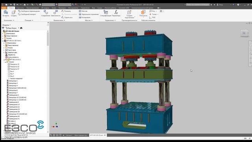Viewport: 252px width, 142px height.
Task: Click the ViewCube in the viewport corner
Action: [x=244, y=33]
